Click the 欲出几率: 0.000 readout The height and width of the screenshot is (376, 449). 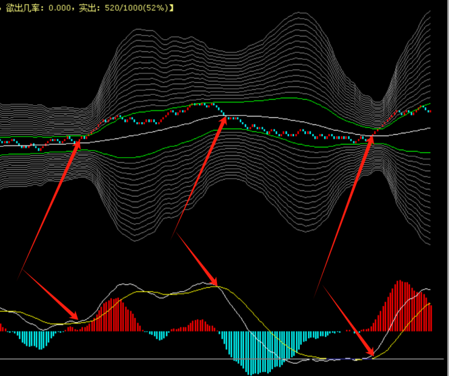(x=39, y=8)
